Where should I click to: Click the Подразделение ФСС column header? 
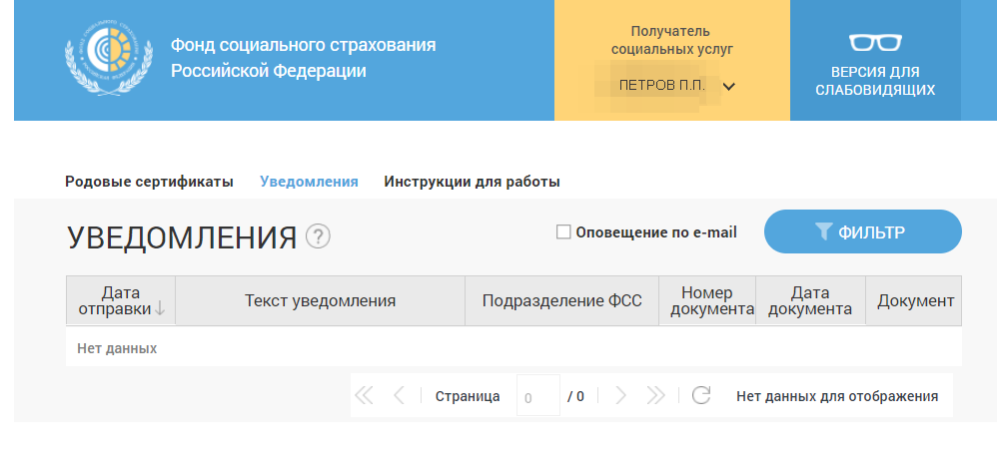[x=561, y=300]
